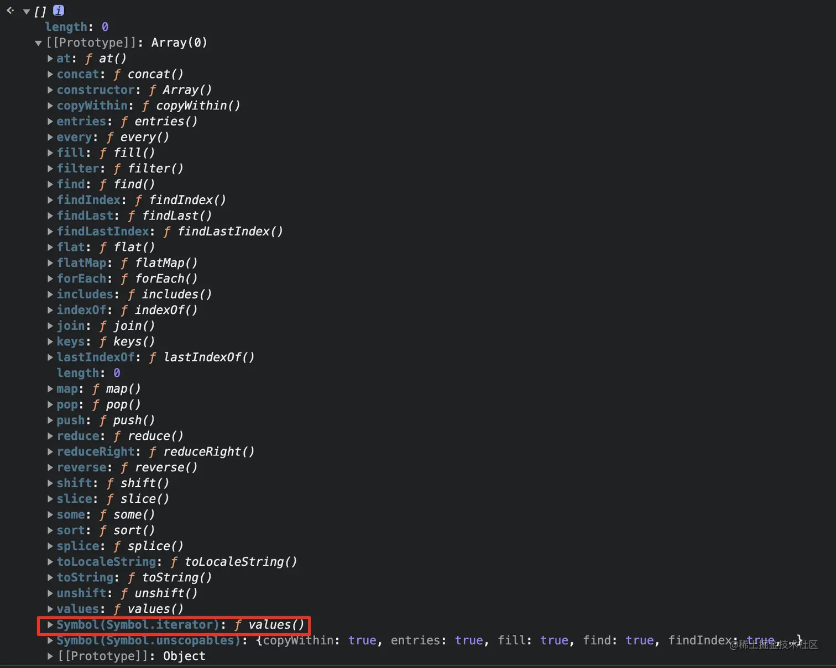Expand the forEach function entry
This screenshot has width=836, height=668.
click(x=50, y=278)
